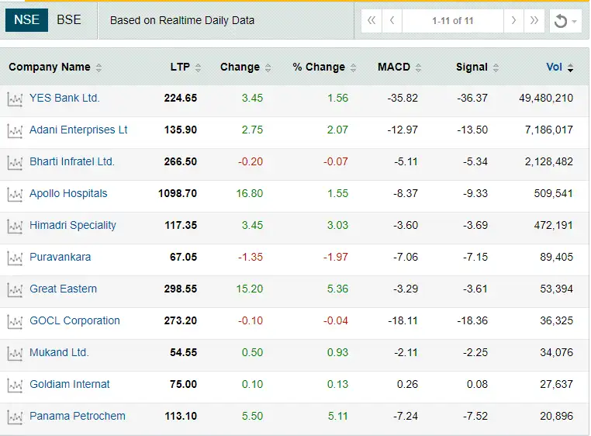Image resolution: width=591 pixels, height=436 pixels.
Task: Click the page indicator 1-11 of 11
Action: tap(453, 21)
